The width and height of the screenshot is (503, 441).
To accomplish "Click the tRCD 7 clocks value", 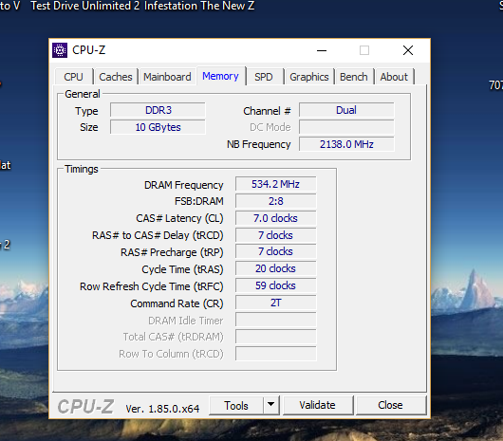I will click(x=276, y=235).
